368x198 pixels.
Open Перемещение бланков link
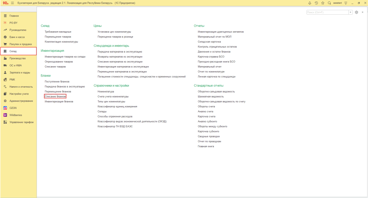(x=58, y=92)
